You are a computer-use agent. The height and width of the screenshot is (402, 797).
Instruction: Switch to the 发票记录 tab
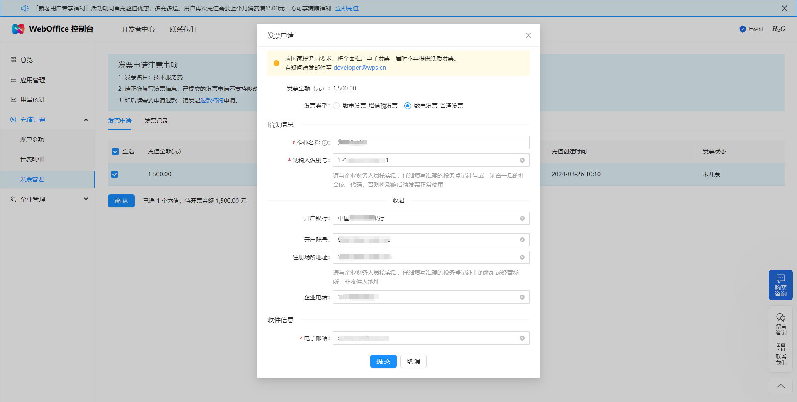pos(156,121)
